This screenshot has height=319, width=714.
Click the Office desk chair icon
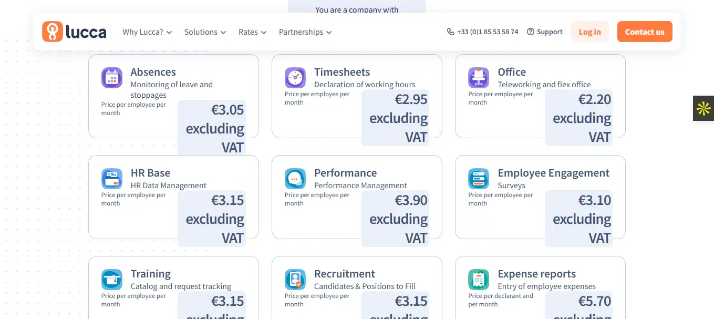(478, 78)
